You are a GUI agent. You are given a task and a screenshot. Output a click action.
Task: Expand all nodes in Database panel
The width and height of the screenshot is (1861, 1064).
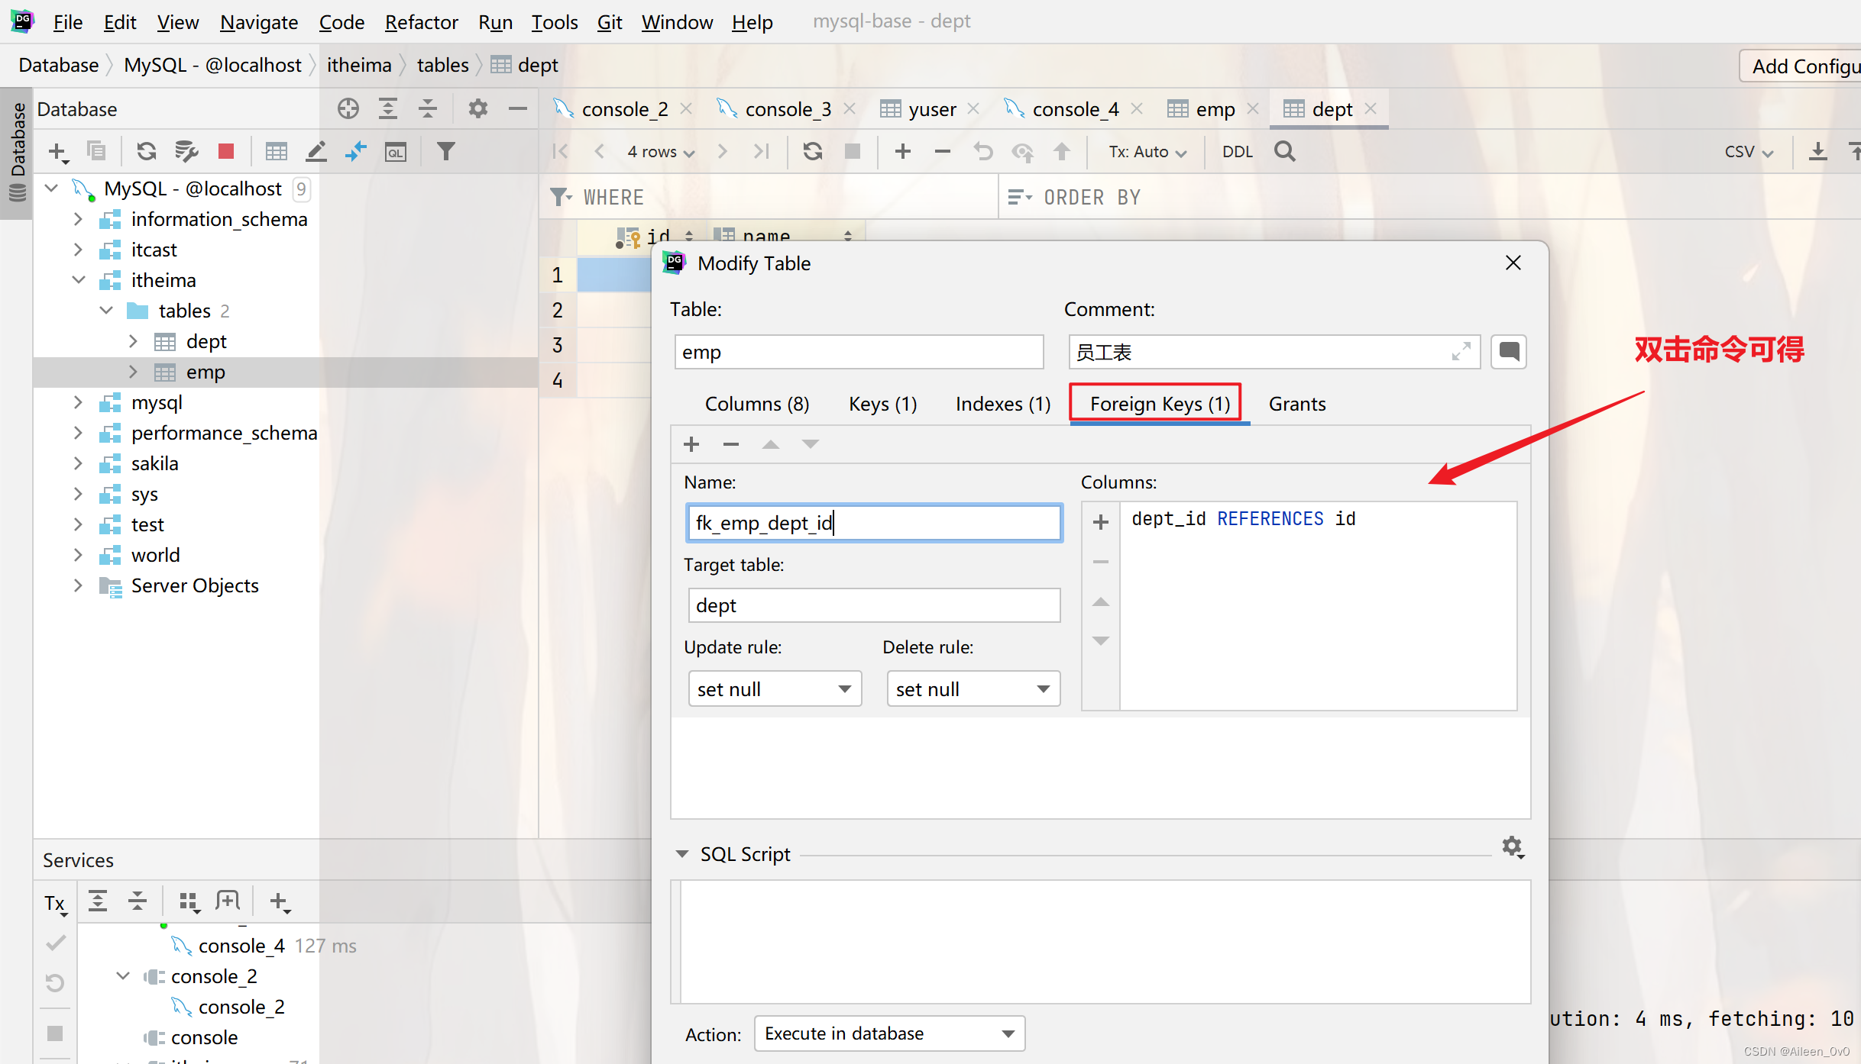[388, 109]
